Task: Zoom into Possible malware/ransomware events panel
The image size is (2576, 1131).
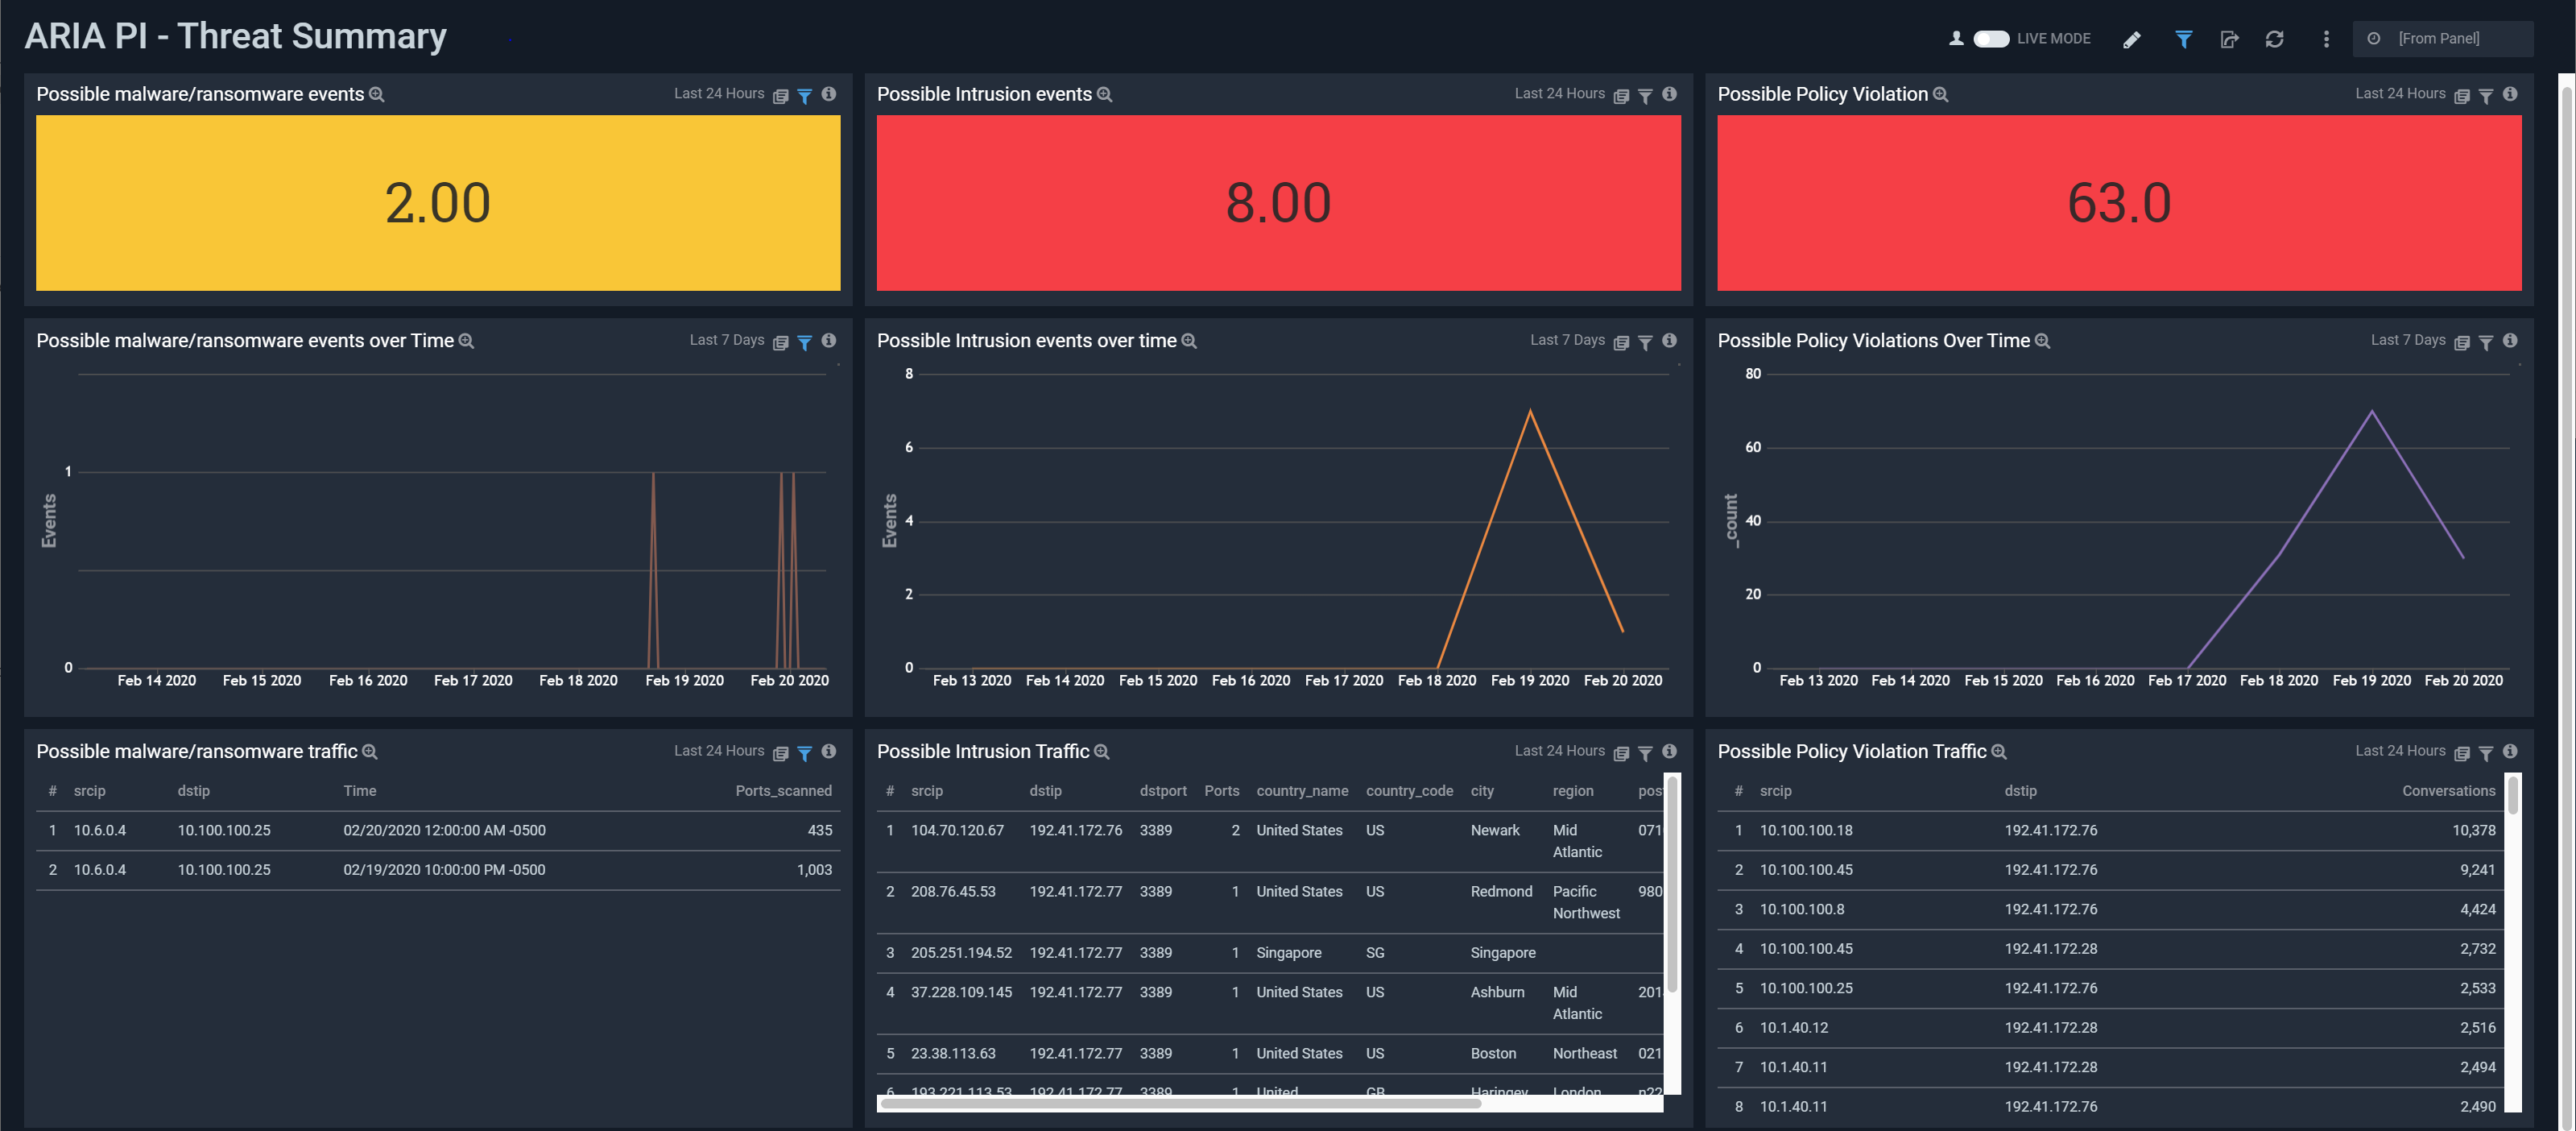Action: (x=377, y=94)
